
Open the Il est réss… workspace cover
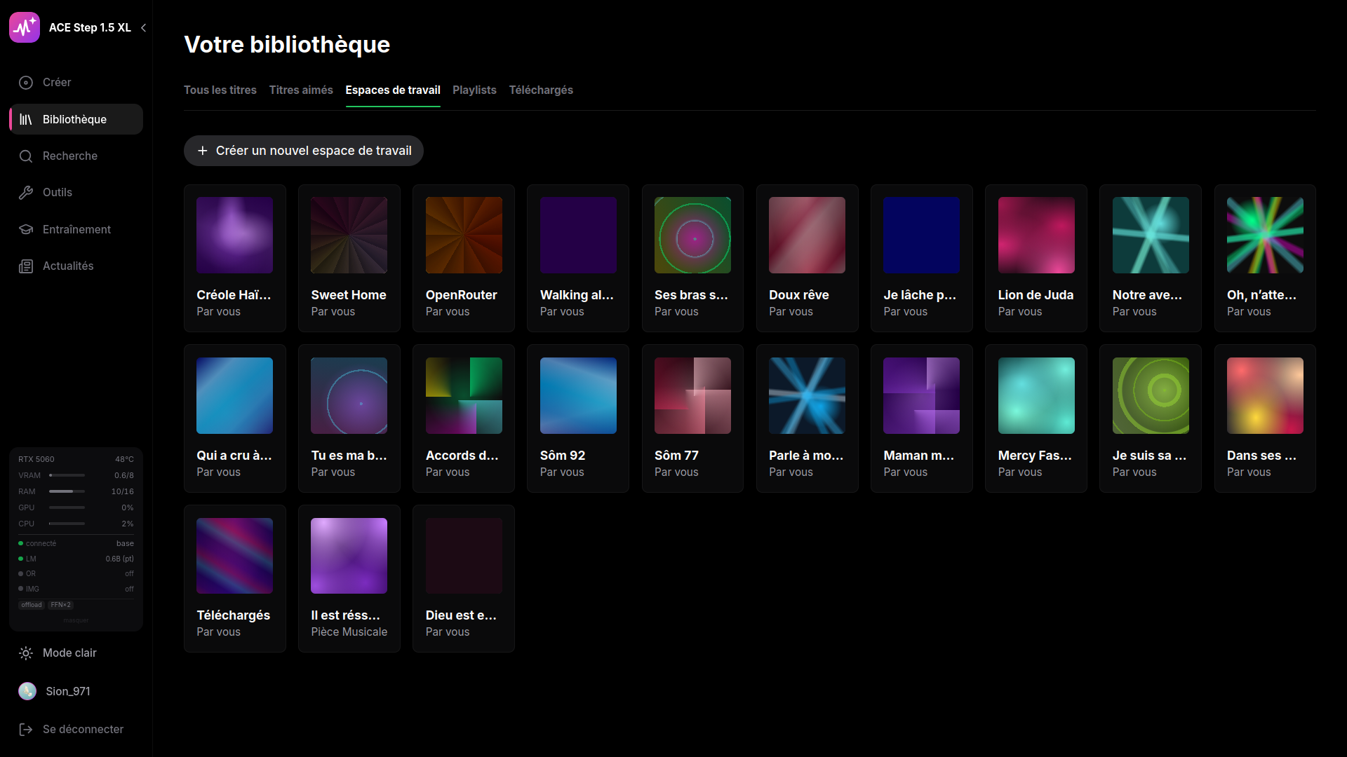[x=349, y=556]
